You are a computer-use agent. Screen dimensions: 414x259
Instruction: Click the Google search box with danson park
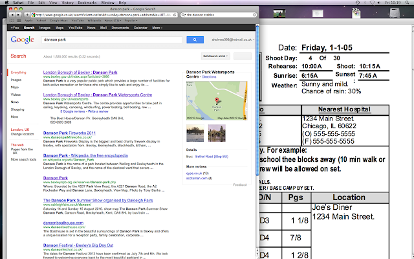point(112,39)
